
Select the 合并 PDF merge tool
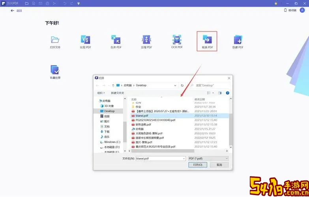(116, 42)
